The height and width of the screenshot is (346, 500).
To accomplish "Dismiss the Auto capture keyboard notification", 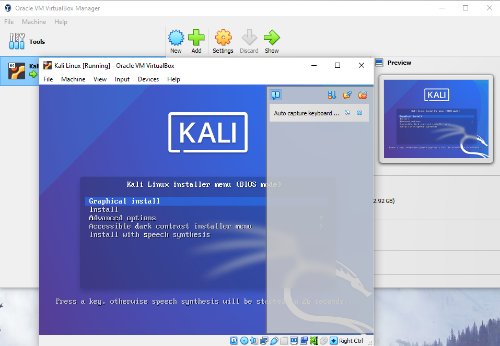I will click(x=359, y=113).
